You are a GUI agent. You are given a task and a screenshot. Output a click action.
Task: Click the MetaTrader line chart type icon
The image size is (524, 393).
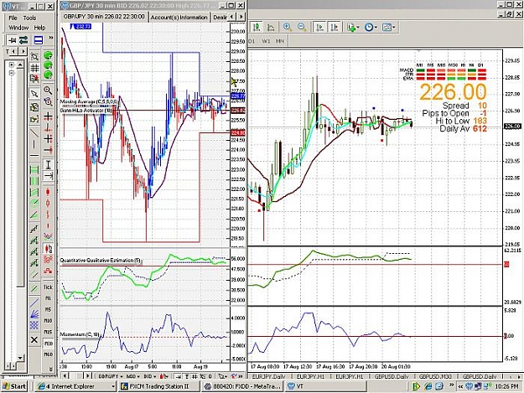(271, 27)
